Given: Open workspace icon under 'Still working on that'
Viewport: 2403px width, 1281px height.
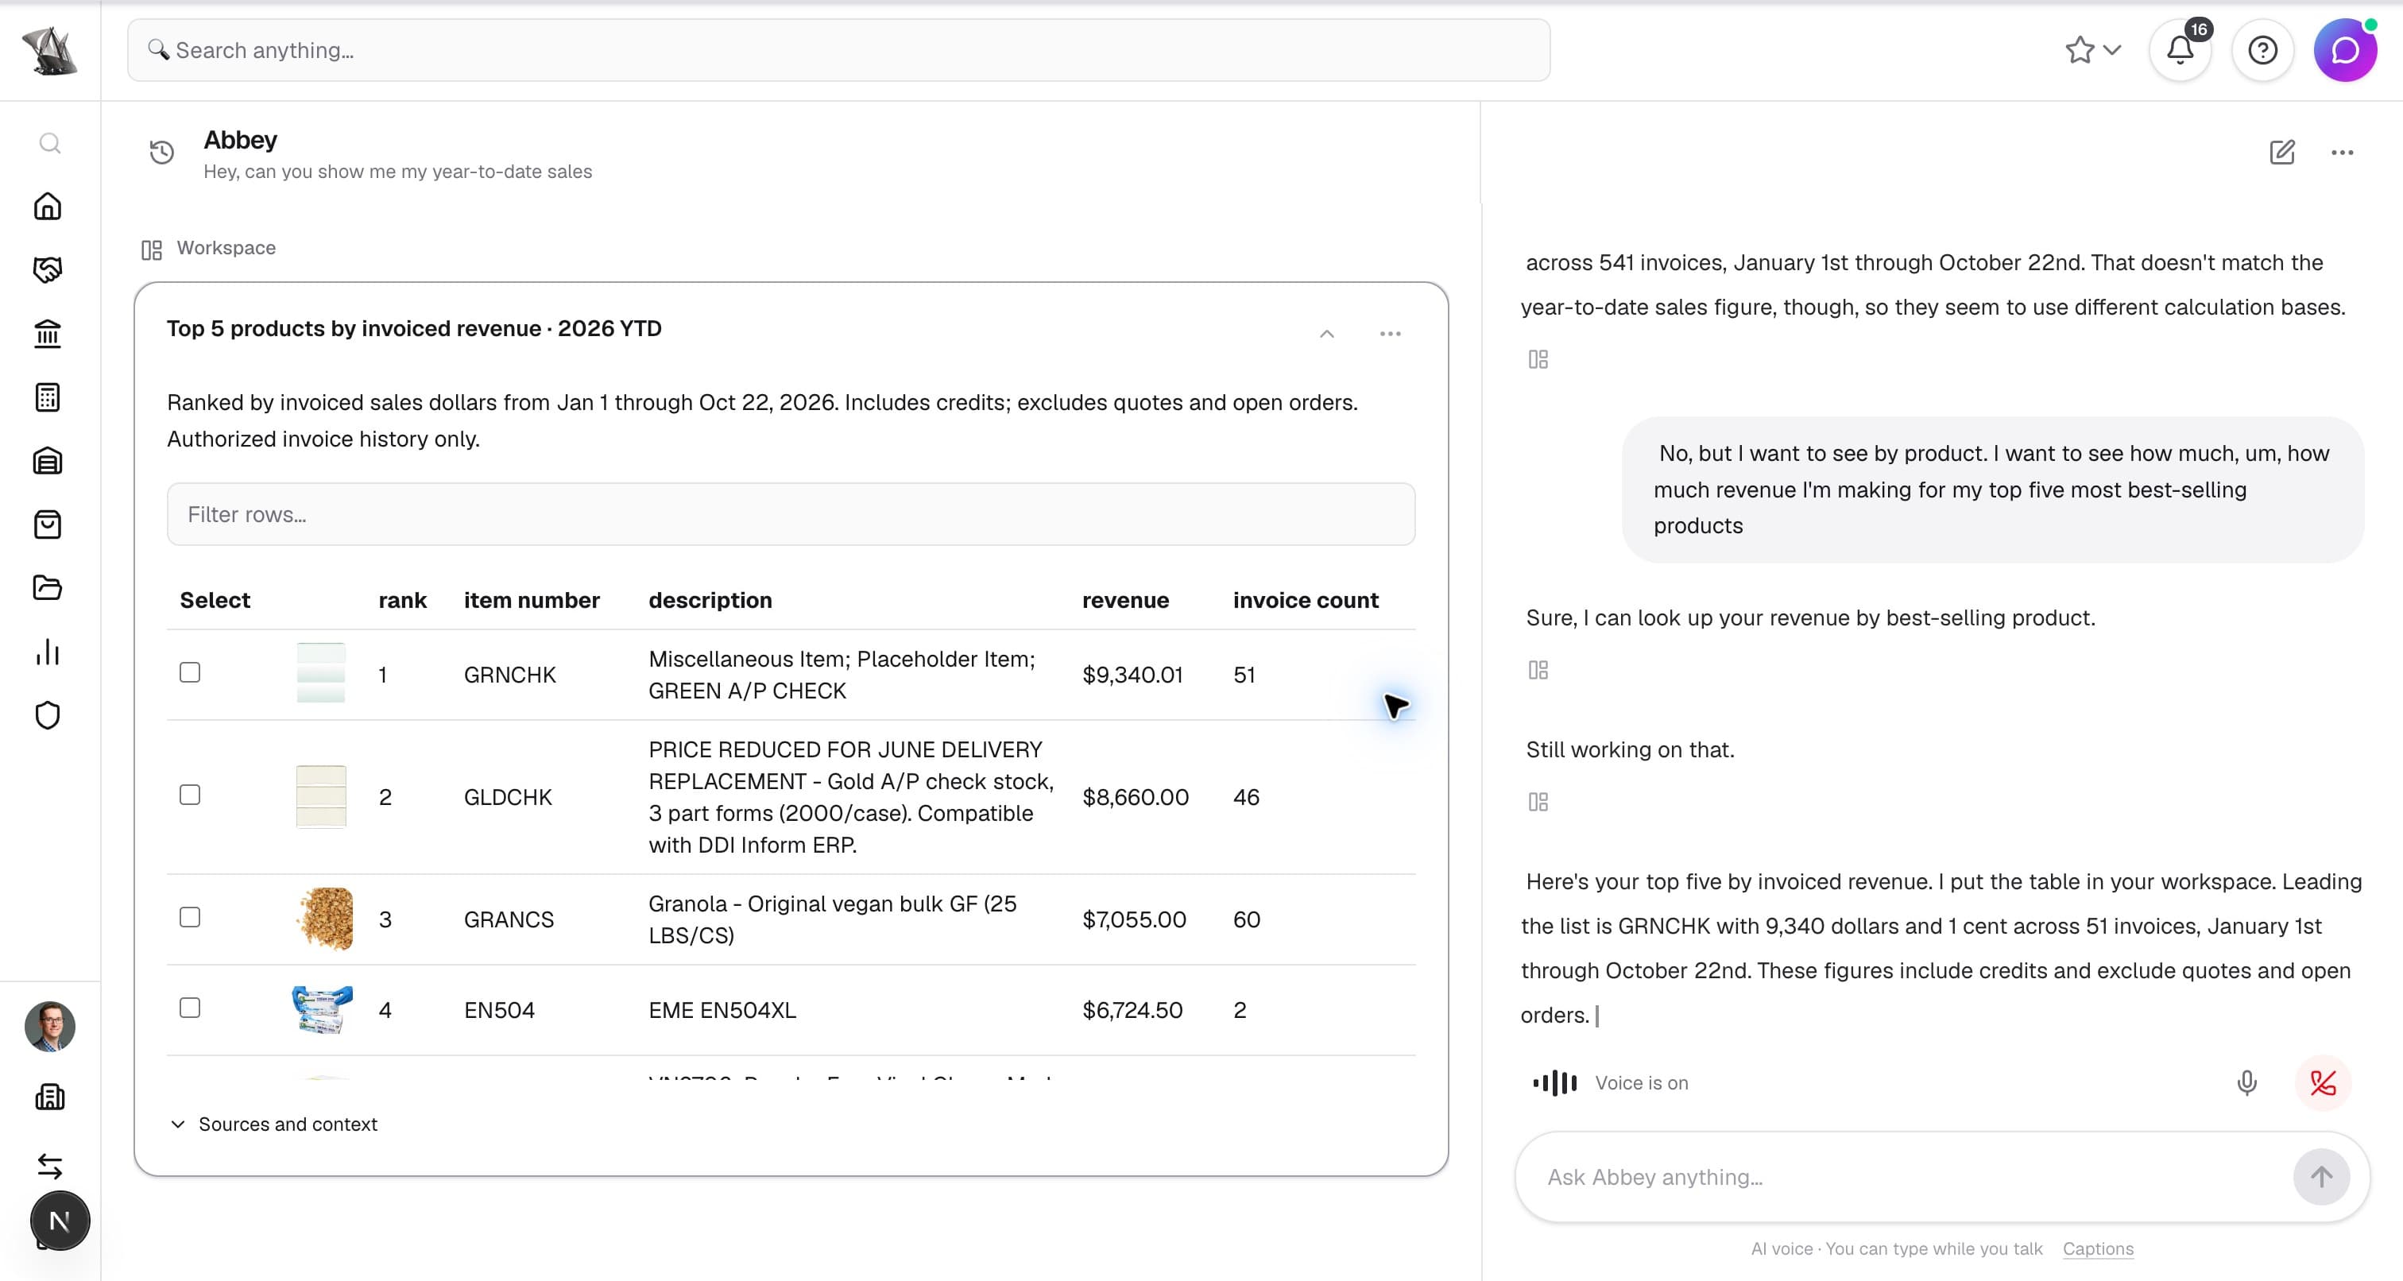Looking at the screenshot, I should (1538, 802).
